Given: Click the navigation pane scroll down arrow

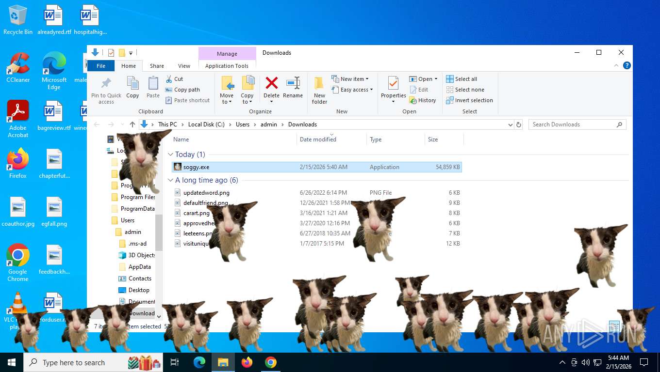Looking at the screenshot, I should coord(159,316).
